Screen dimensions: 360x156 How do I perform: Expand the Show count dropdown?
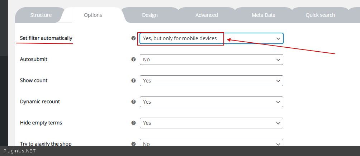[x=211, y=81]
